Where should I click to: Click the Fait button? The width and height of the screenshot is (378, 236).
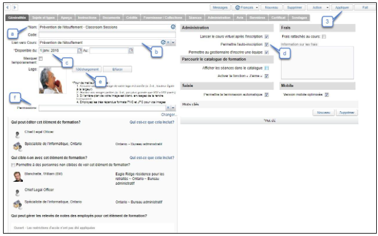(x=365, y=8)
